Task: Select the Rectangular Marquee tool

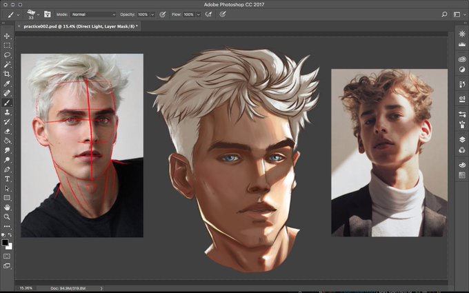Action: (7, 46)
